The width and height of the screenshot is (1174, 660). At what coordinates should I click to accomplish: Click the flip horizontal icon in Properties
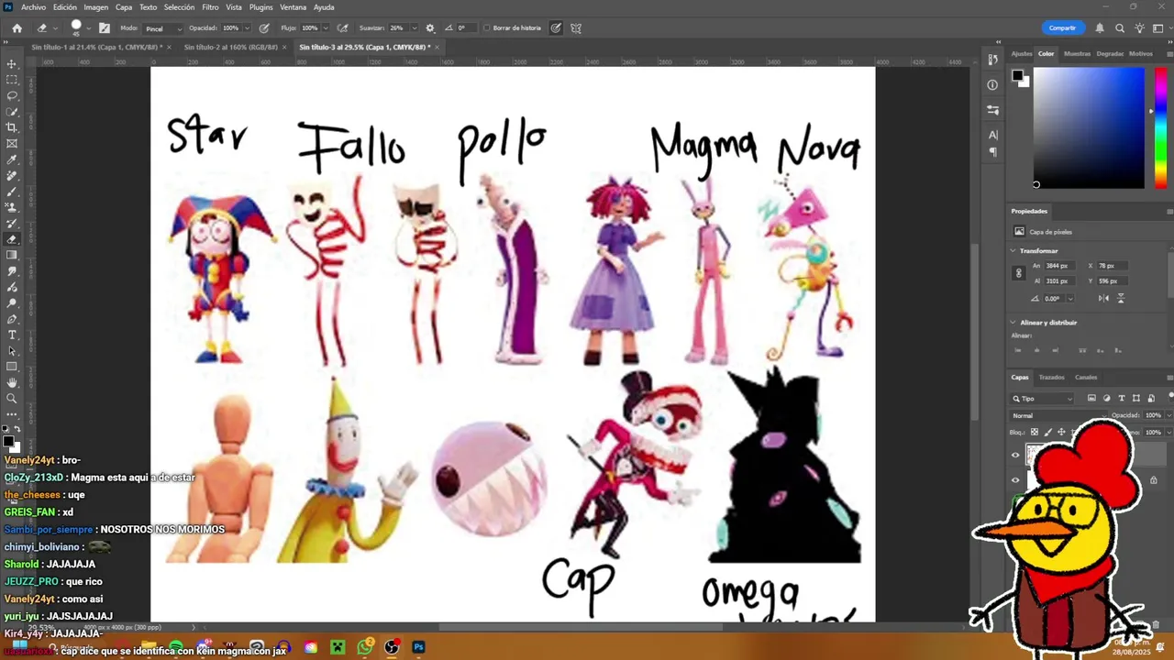(x=1103, y=298)
